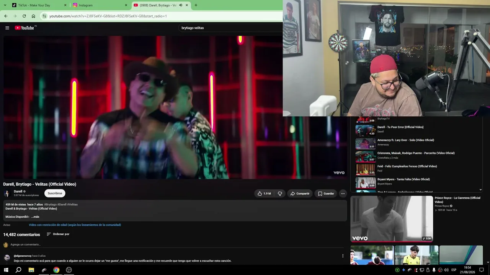This screenshot has width=490, height=275.
Task: Open File Explorer from the taskbar
Action: (x=31, y=270)
